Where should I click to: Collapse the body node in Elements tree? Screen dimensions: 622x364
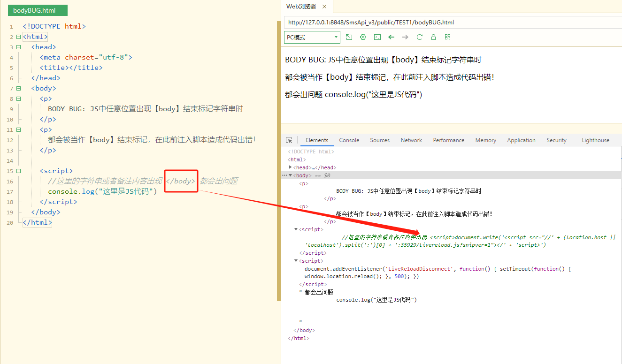[x=291, y=175]
